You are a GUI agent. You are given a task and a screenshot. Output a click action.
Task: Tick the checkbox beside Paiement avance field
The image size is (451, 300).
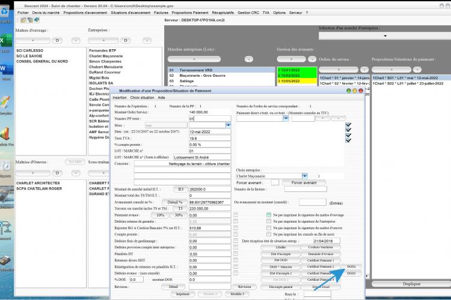[x=236, y=215]
